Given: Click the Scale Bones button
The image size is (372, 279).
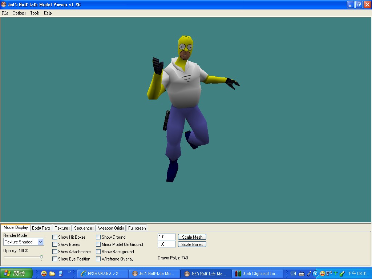Looking at the screenshot, I should tap(192, 244).
